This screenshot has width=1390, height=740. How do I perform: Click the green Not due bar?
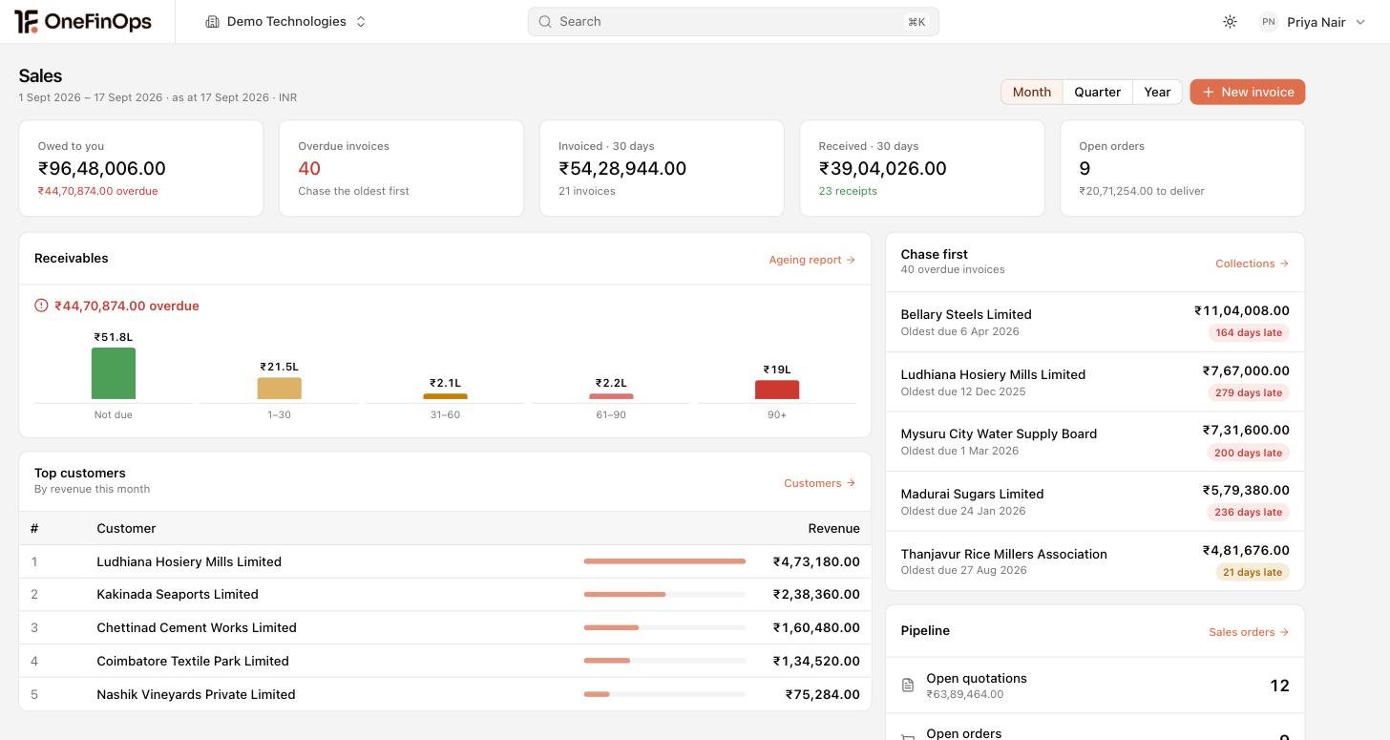(x=114, y=373)
